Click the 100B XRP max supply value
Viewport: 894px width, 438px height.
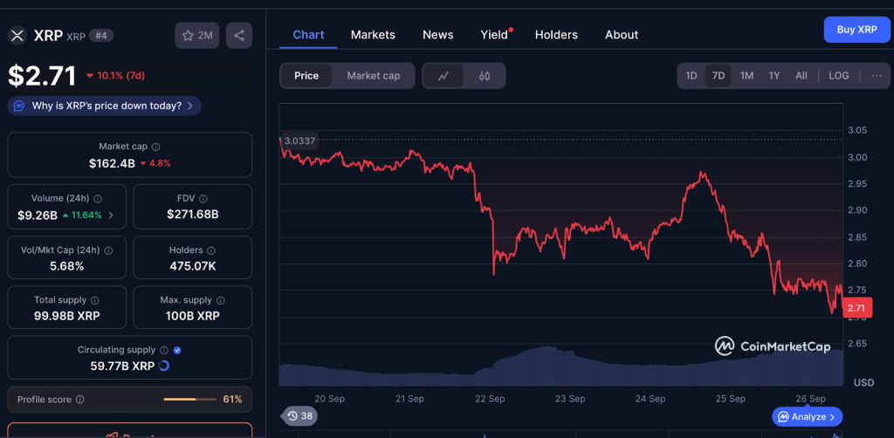193,316
